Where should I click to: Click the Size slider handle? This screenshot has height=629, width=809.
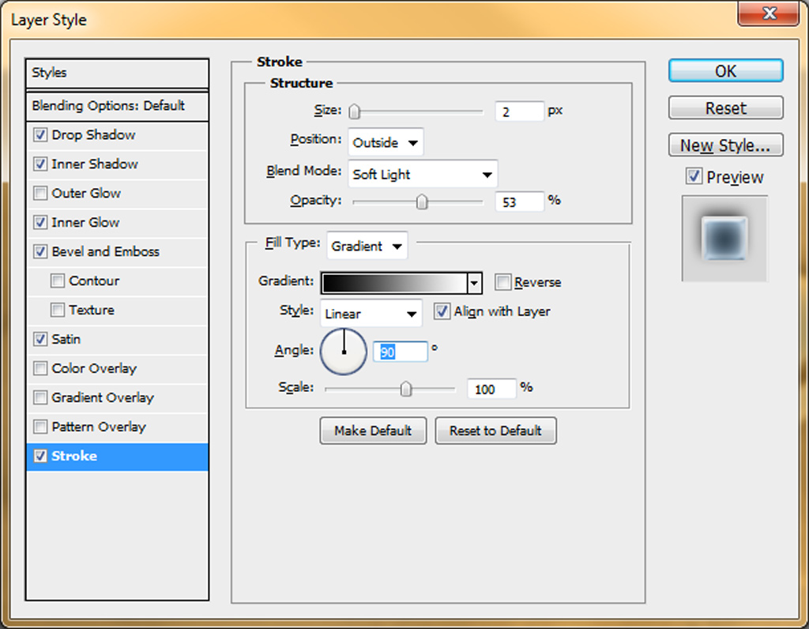355,111
